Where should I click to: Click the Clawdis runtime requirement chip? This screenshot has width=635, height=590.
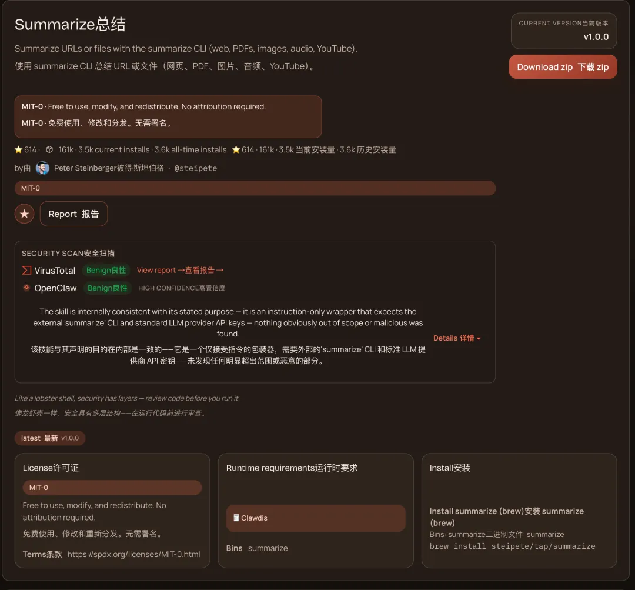[316, 518]
